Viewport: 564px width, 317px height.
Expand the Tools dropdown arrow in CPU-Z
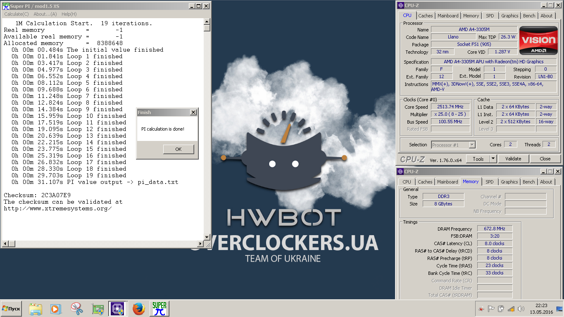click(493, 159)
